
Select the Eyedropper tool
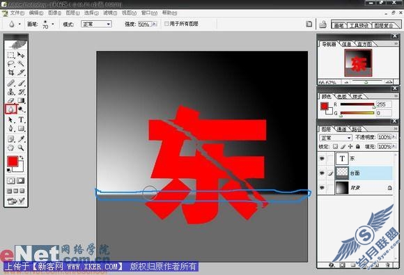(21, 139)
